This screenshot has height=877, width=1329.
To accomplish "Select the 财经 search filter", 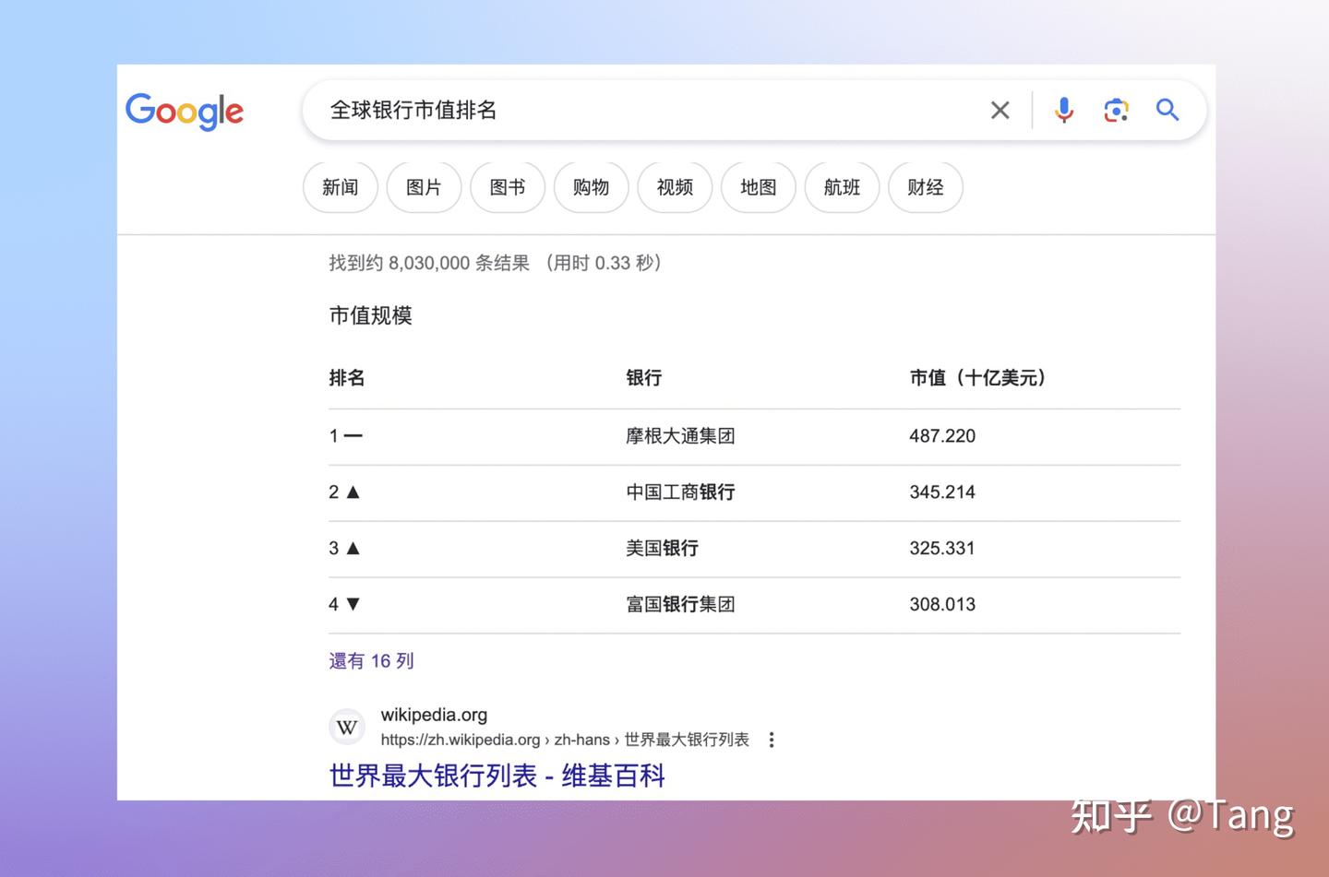I will coord(925,187).
